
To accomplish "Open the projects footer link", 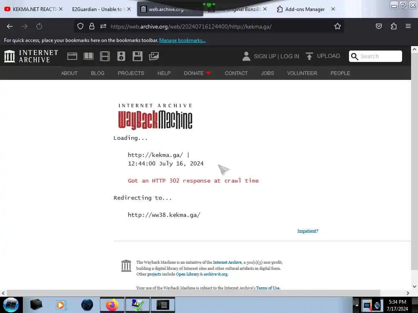I will [154, 274].
